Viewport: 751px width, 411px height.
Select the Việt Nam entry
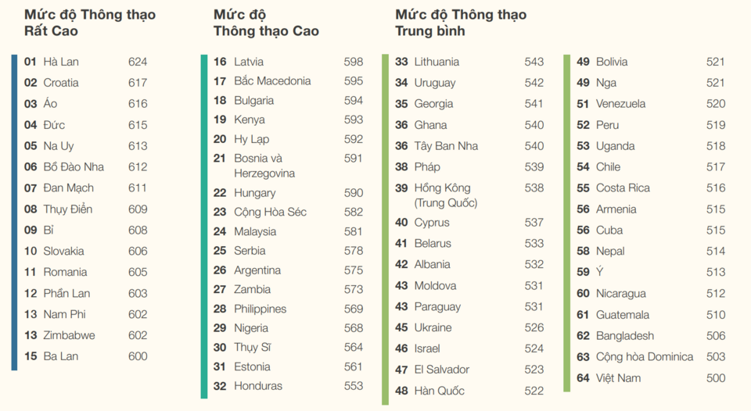[618, 378]
